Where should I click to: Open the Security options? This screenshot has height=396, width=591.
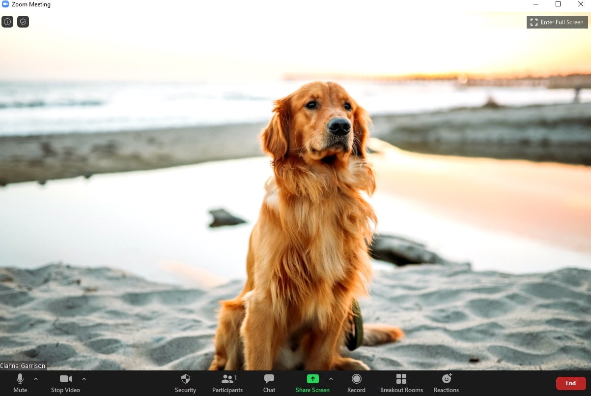[185, 383]
